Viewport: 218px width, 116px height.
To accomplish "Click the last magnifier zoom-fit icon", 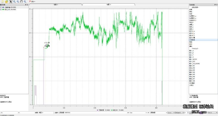I will pos(25,1).
